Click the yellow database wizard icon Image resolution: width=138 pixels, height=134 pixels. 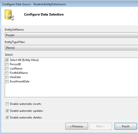pos(9,15)
